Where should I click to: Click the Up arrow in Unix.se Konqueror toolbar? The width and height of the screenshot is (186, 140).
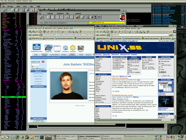pos(98,31)
